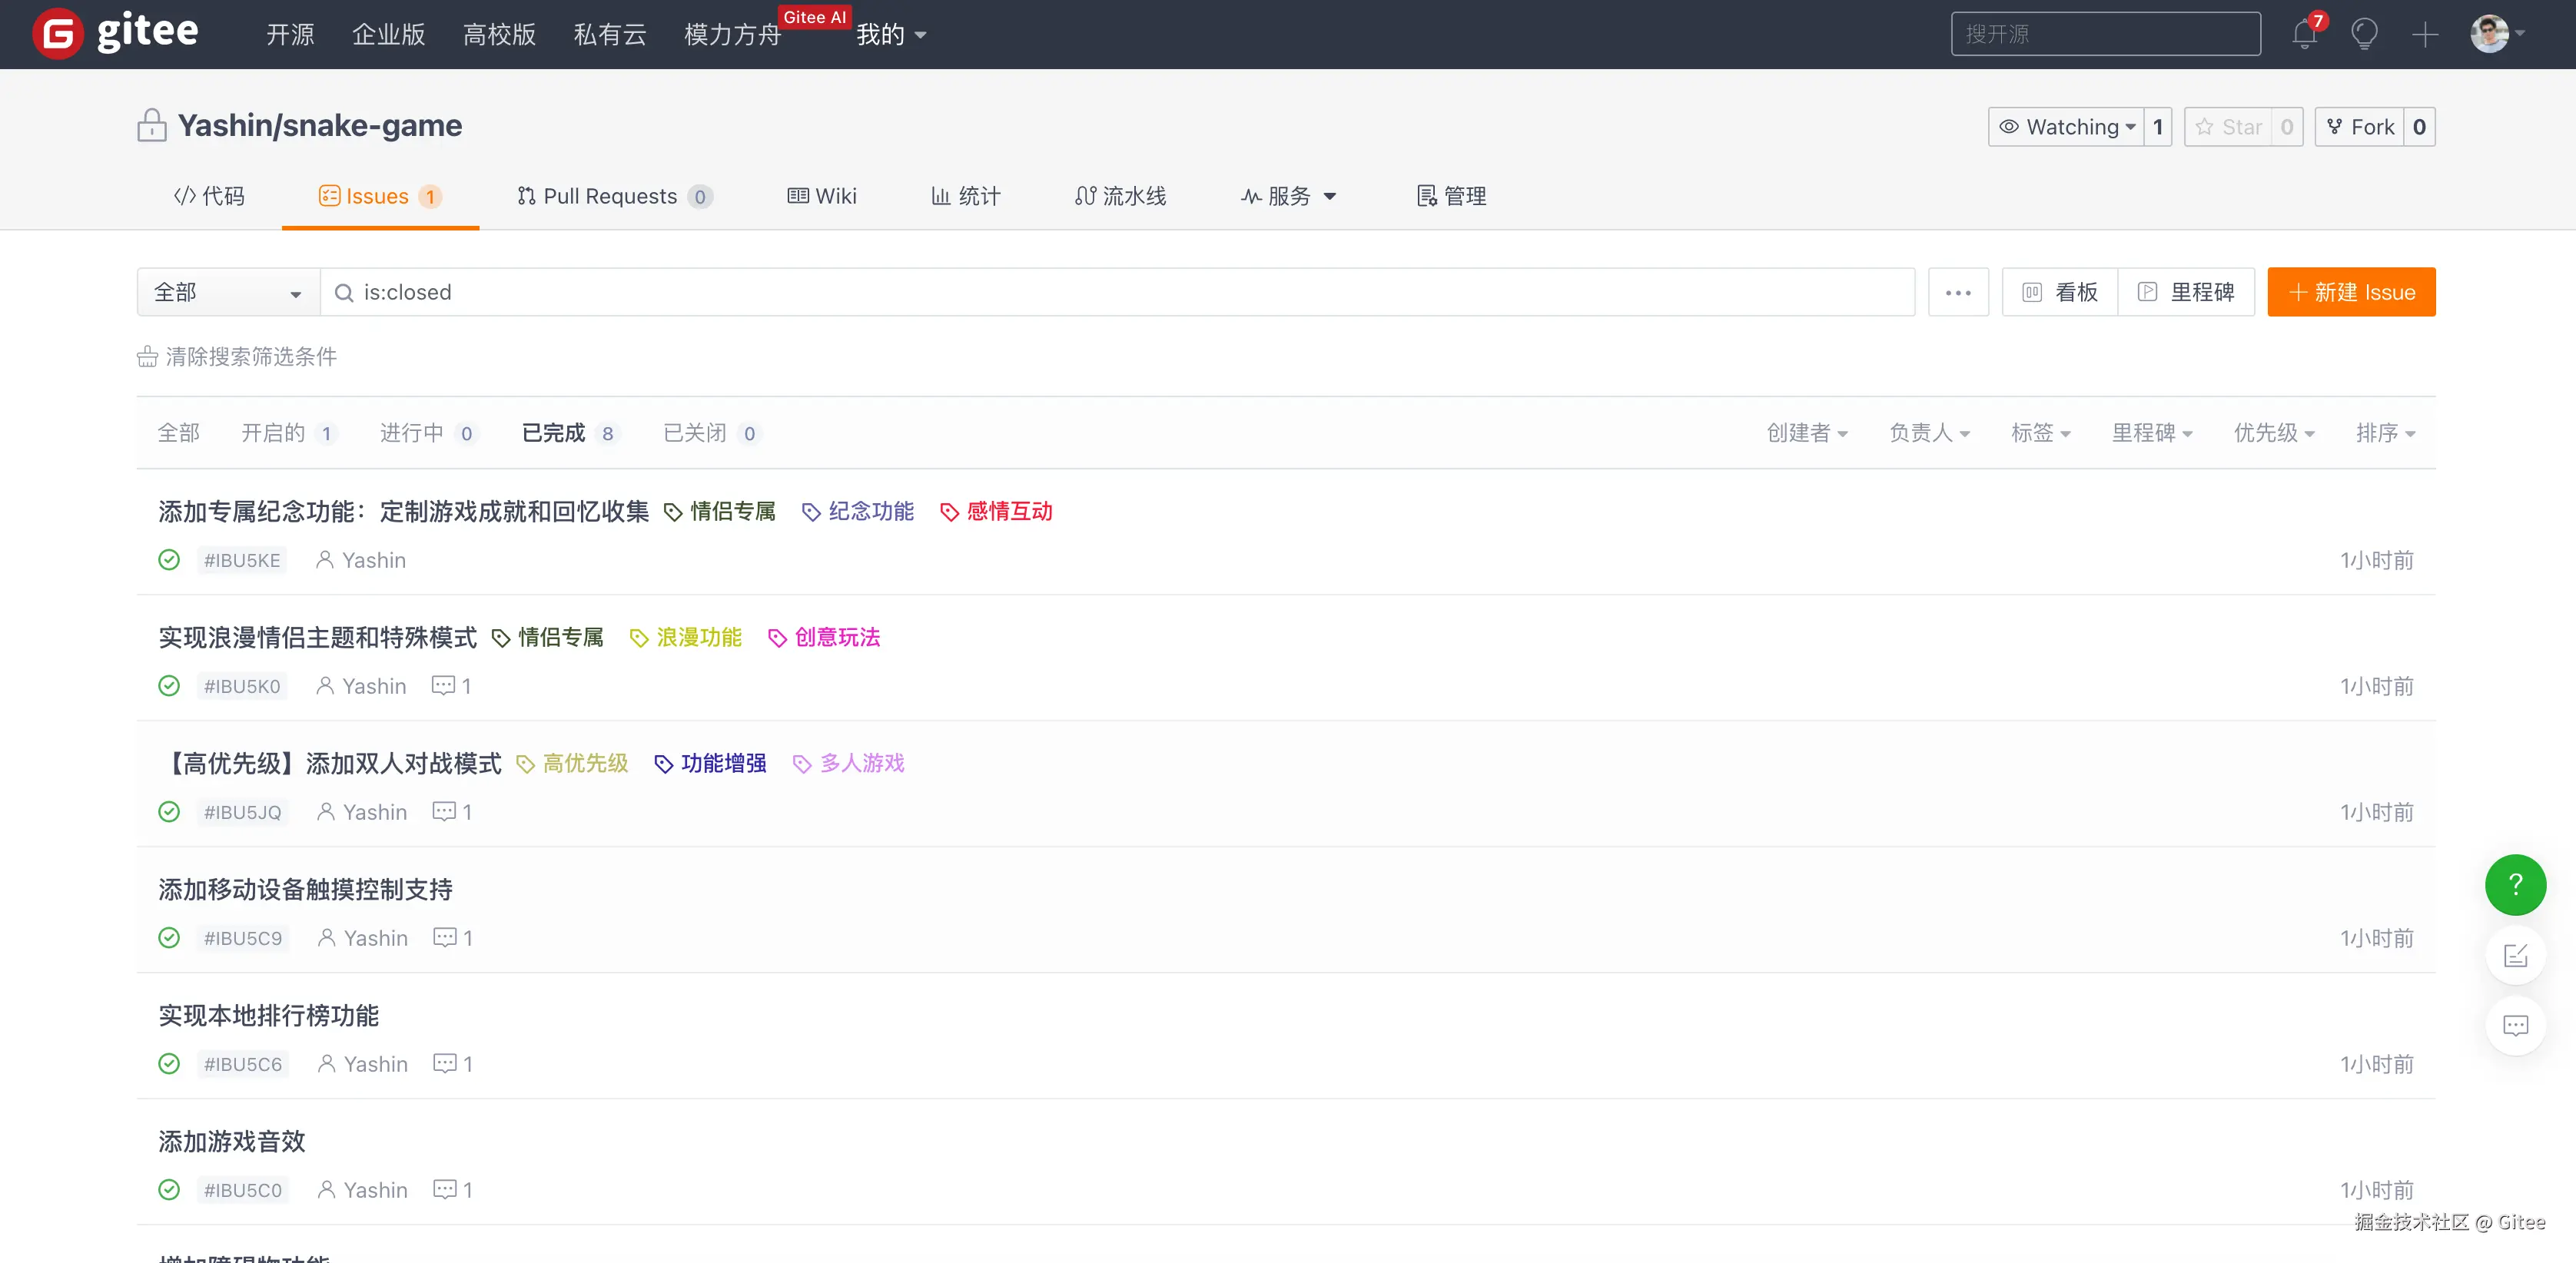
Task: Expand the Watching dropdown
Action: [x=2066, y=127]
